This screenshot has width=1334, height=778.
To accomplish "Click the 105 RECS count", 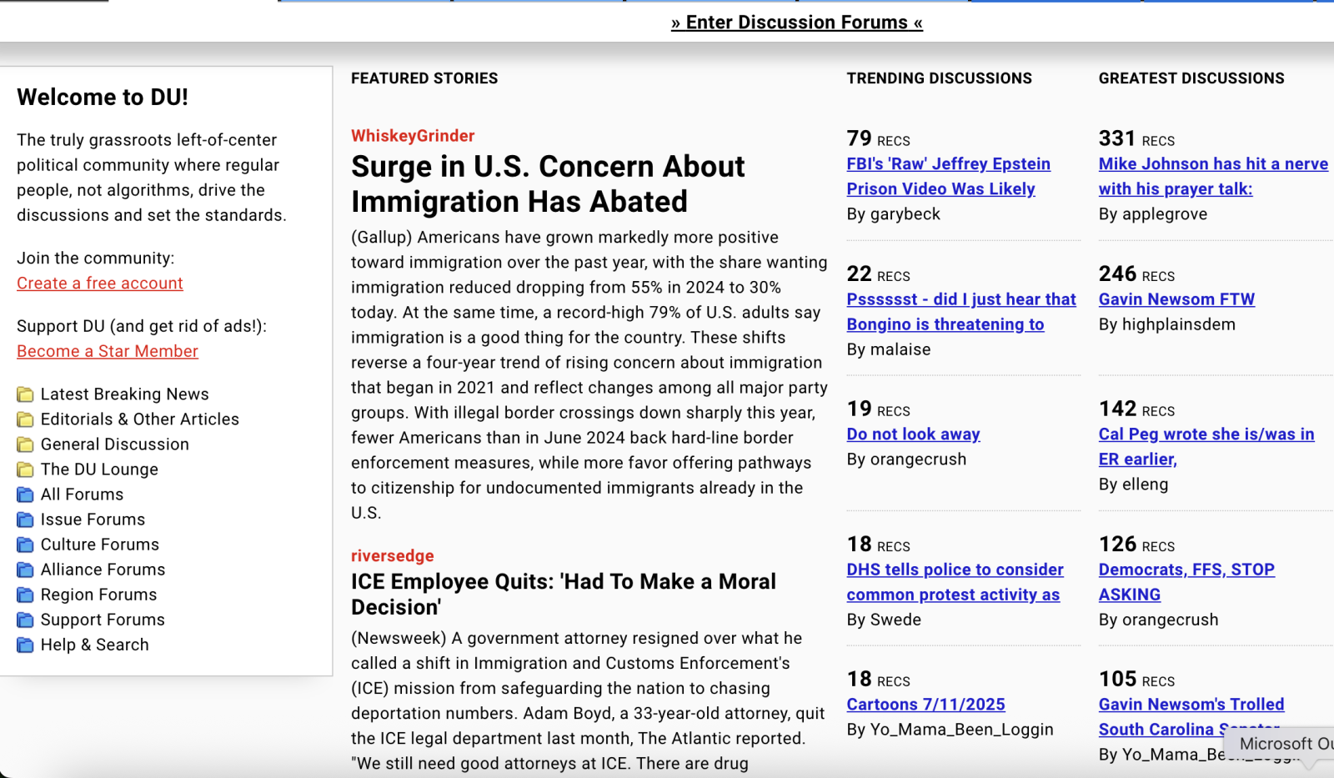I will [1137, 679].
